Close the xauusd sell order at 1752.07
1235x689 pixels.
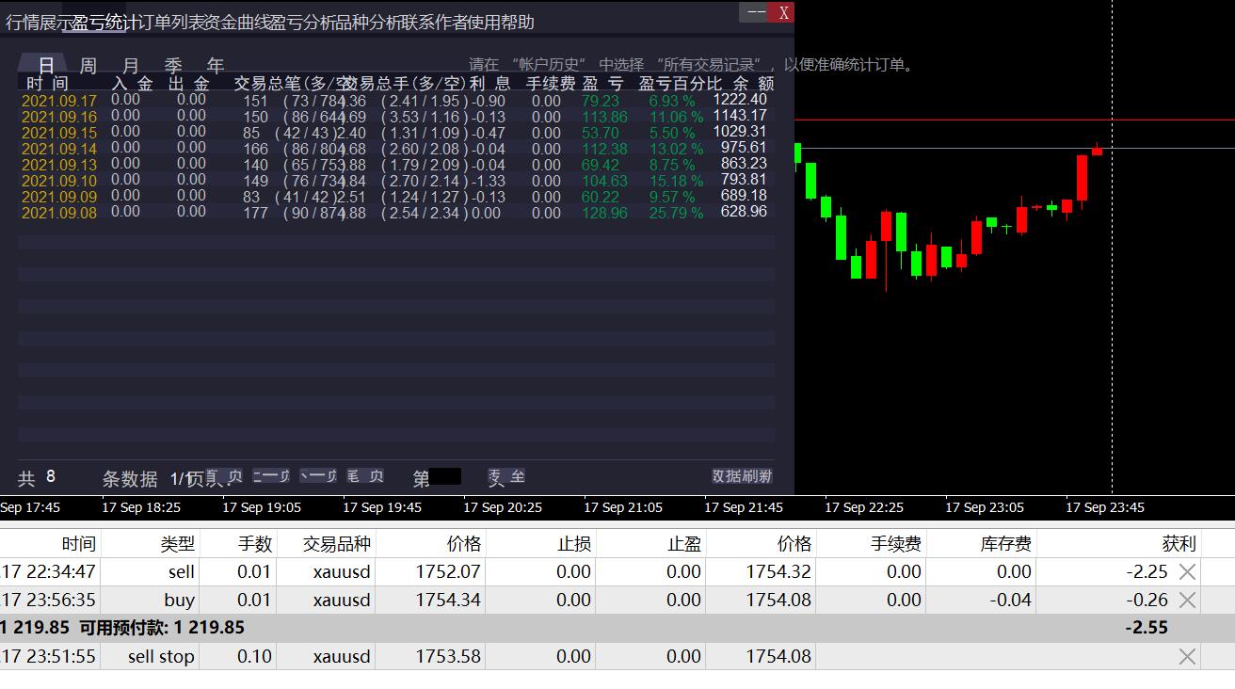point(1187,571)
